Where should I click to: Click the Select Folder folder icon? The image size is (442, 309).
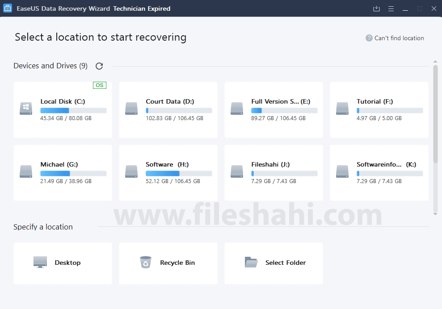[251, 262]
